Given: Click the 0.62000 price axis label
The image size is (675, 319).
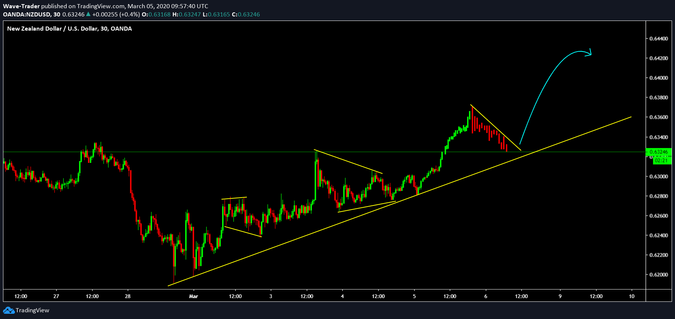Looking at the screenshot, I should (659, 275).
